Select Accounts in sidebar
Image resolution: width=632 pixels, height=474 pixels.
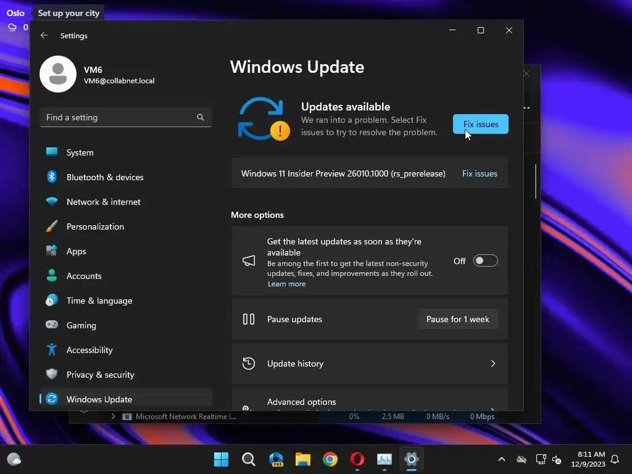(126, 276)
